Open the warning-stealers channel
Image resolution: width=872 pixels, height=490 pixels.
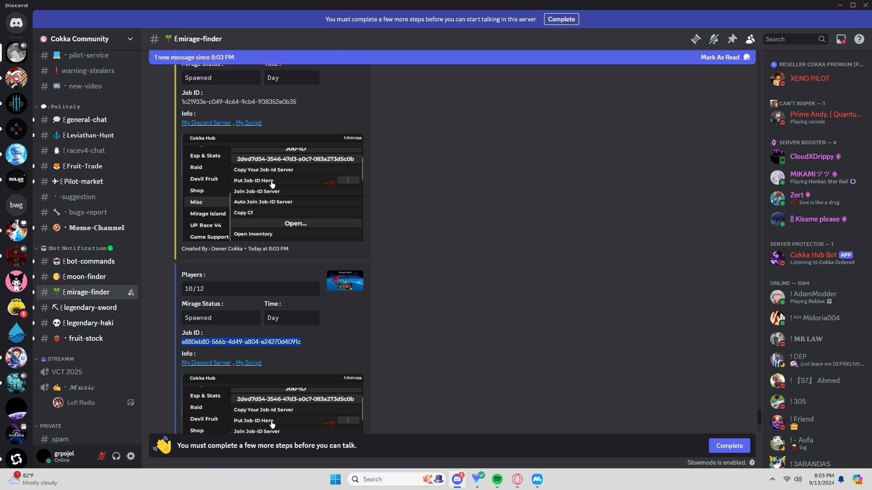click(x=87, y=71)
